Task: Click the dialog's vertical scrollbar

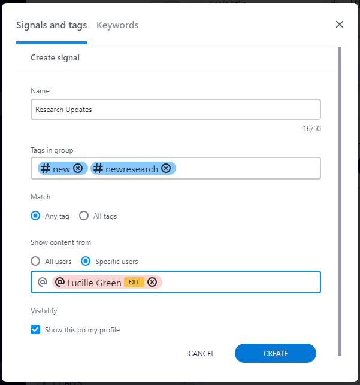Action: tap(340, 201)
